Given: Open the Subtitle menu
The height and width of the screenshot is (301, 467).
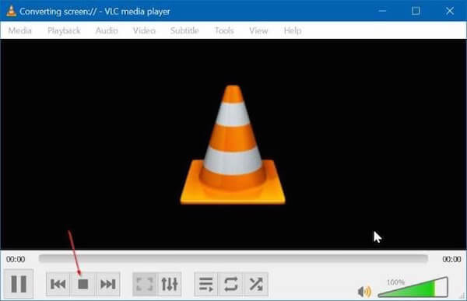Looking at the screenshot, I should point(184,30).
